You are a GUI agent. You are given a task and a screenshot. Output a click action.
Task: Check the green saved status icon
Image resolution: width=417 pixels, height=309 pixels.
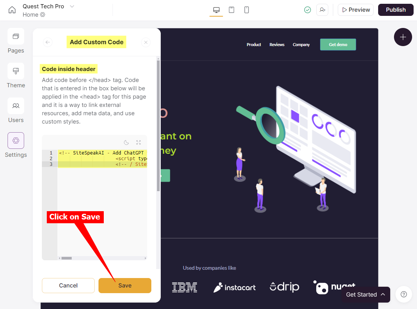tap(308, 10)
